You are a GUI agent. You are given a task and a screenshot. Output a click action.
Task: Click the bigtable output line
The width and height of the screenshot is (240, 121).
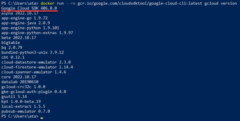[x=11, y=43]
